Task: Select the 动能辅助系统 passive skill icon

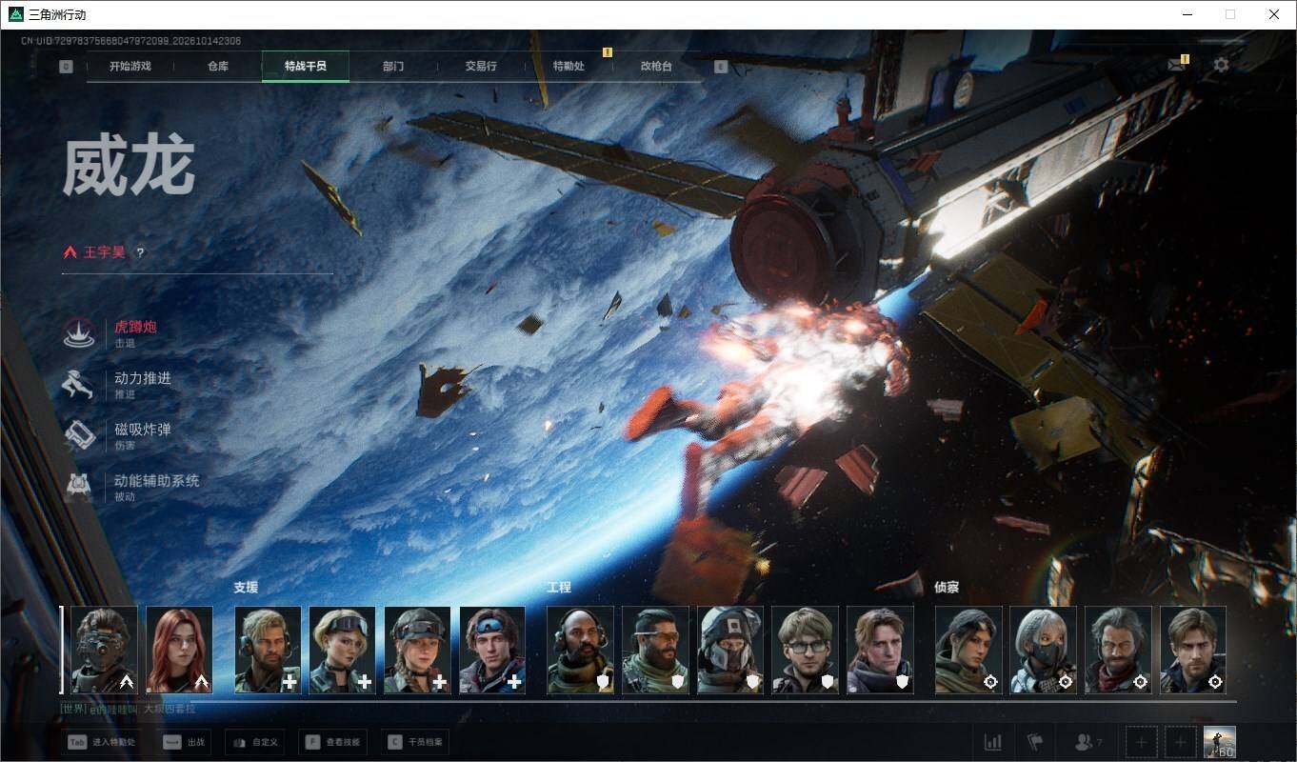Action: 79,487
